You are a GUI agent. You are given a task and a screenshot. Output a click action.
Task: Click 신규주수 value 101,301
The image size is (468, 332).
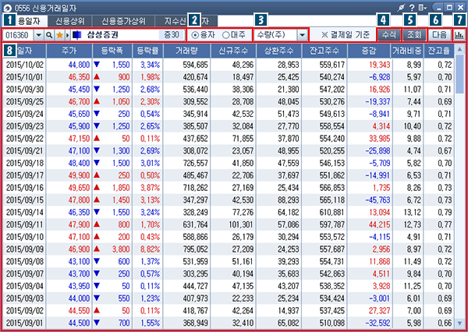[241, 224]
